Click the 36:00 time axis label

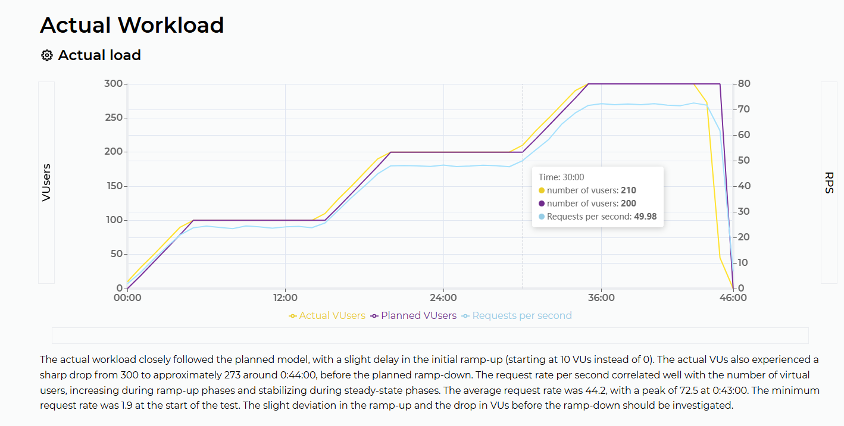(601, 297)
